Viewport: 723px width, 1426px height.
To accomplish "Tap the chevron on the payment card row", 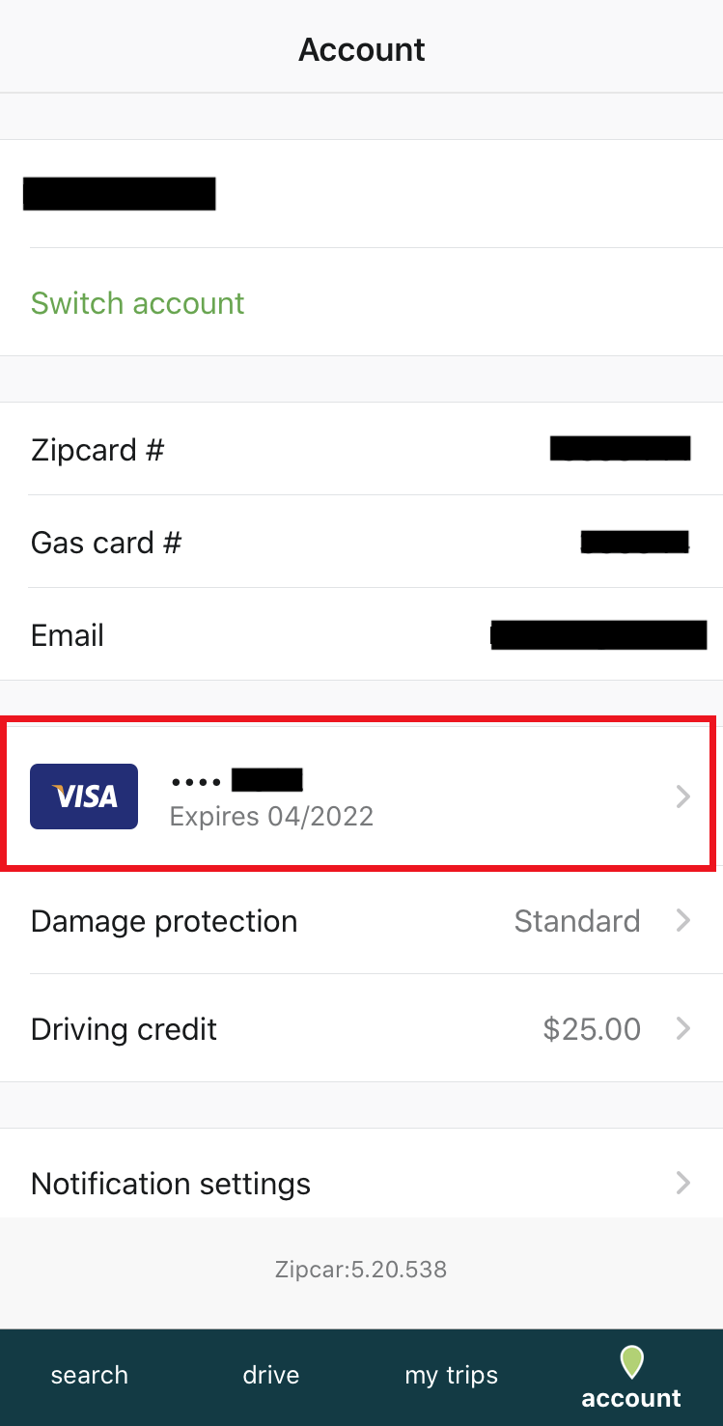I will click(x=683, y=797).
